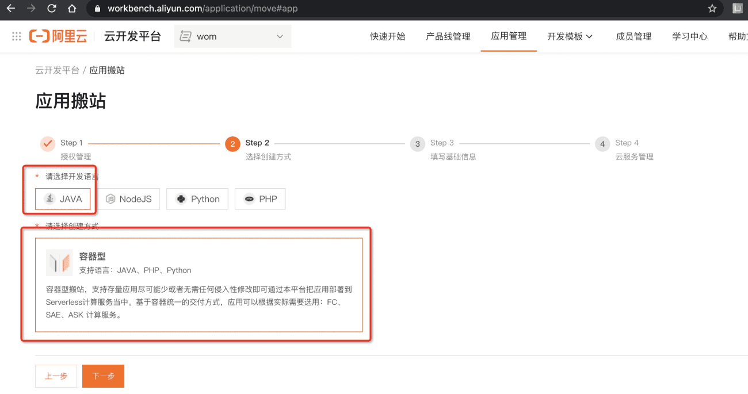This screenshot has width=748, height=394.
Task: Click Step 1 completed checkmark icon
Action: 48,144
